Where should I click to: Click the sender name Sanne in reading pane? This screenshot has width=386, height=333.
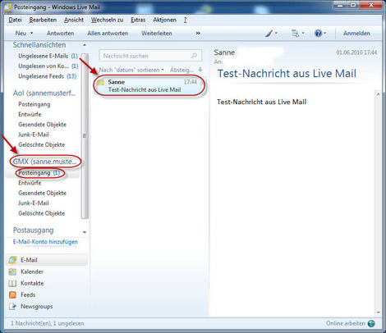click(224, 52)
